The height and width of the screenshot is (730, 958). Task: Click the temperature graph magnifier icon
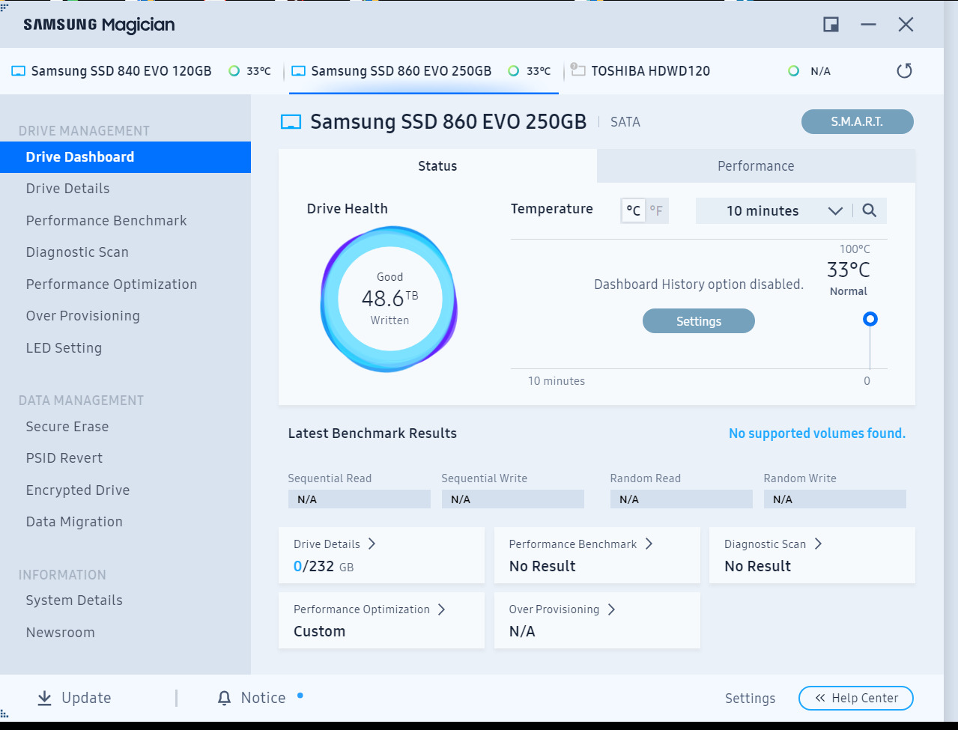point(869,210)
